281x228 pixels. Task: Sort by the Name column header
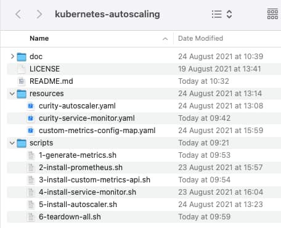39,38
